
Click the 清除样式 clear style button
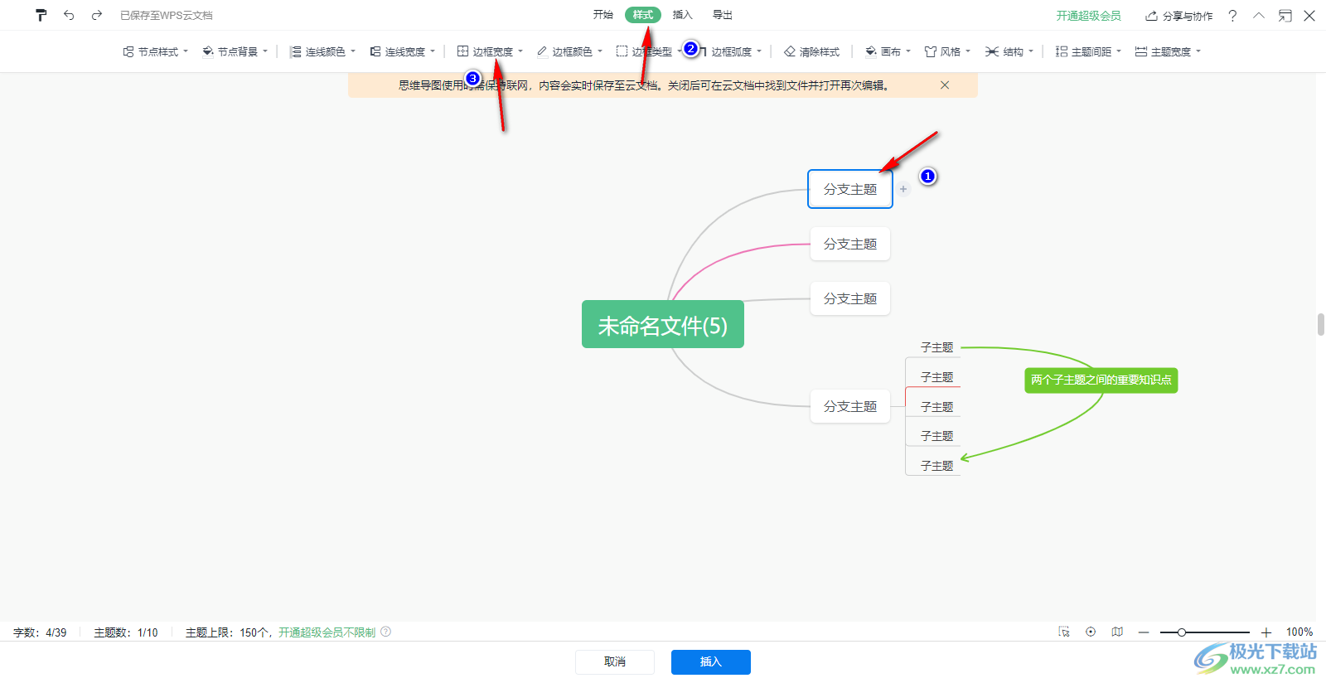pos(812,51)
